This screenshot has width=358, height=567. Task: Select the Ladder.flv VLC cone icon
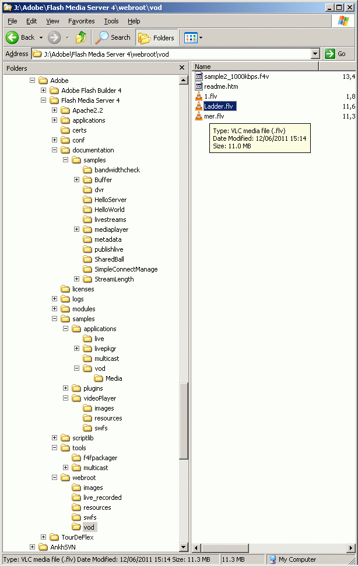tap(199, 106)
